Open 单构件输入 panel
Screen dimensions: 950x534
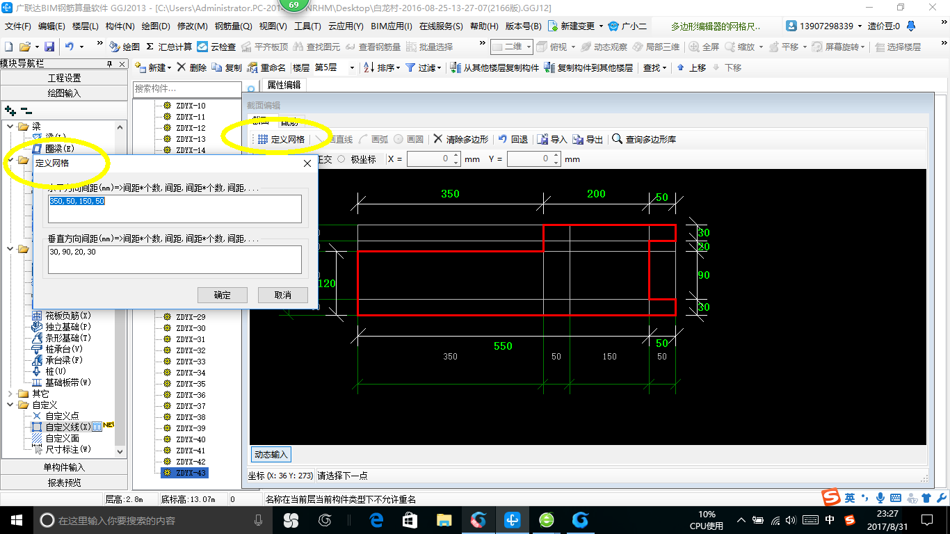point(64,467)
